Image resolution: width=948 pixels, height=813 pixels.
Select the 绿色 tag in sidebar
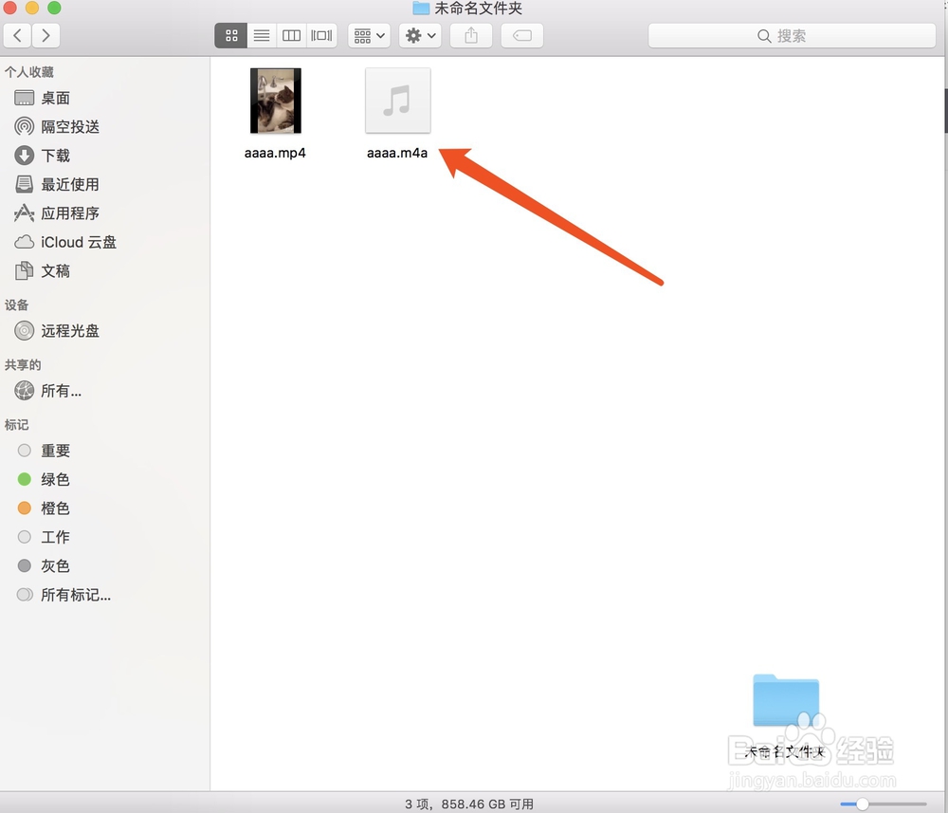pyautogui.click(x=53, y=479)
